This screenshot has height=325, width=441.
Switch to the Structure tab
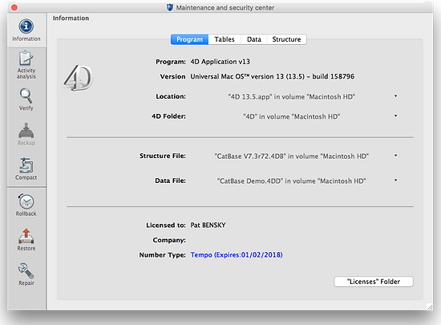coord(286,39)
